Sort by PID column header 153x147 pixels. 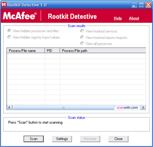(x=52, y=51)
